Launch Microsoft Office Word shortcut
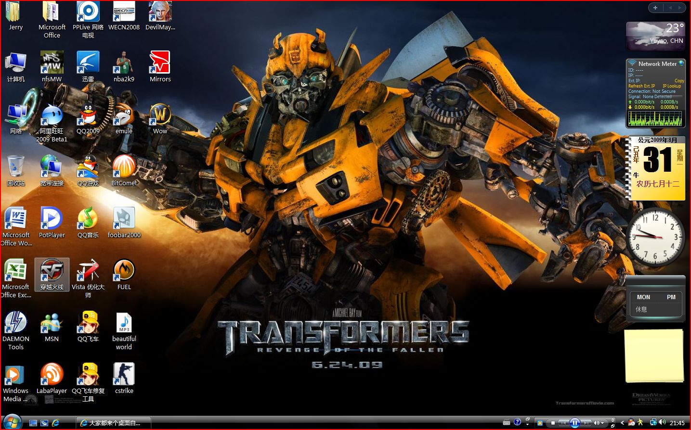 click(x=16, y=227)
